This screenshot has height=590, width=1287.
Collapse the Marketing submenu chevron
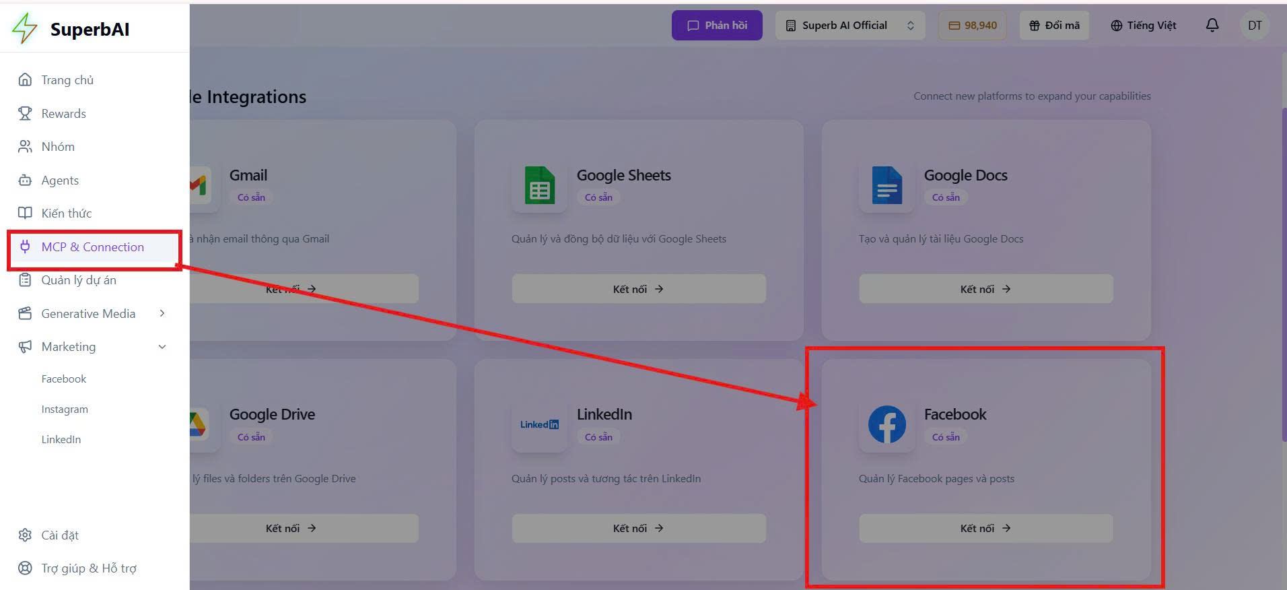(162, 346)
